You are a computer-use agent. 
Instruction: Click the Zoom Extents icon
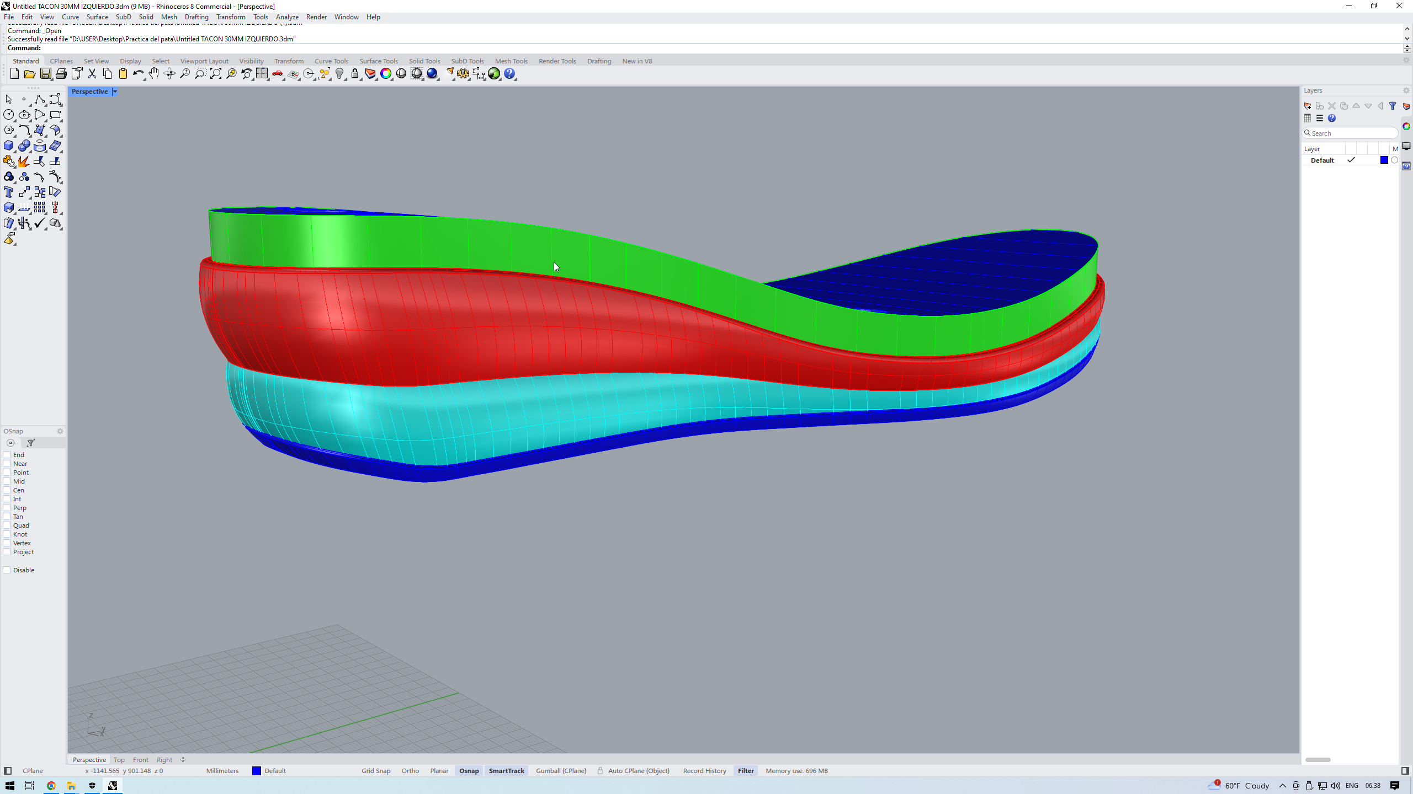point(216,74)
